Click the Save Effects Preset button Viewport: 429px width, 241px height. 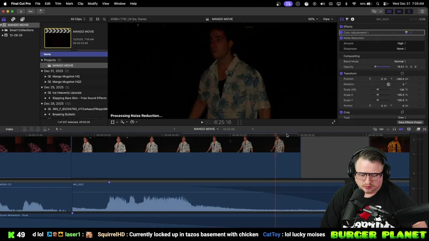pos(410,122)
